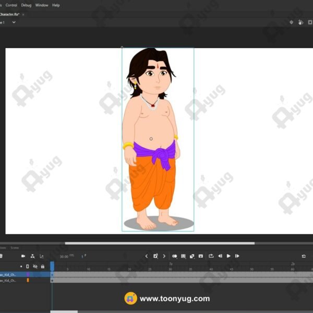Click the icon right of Create Tween
The width and height of the screenshot is (313, 313).
201,256
